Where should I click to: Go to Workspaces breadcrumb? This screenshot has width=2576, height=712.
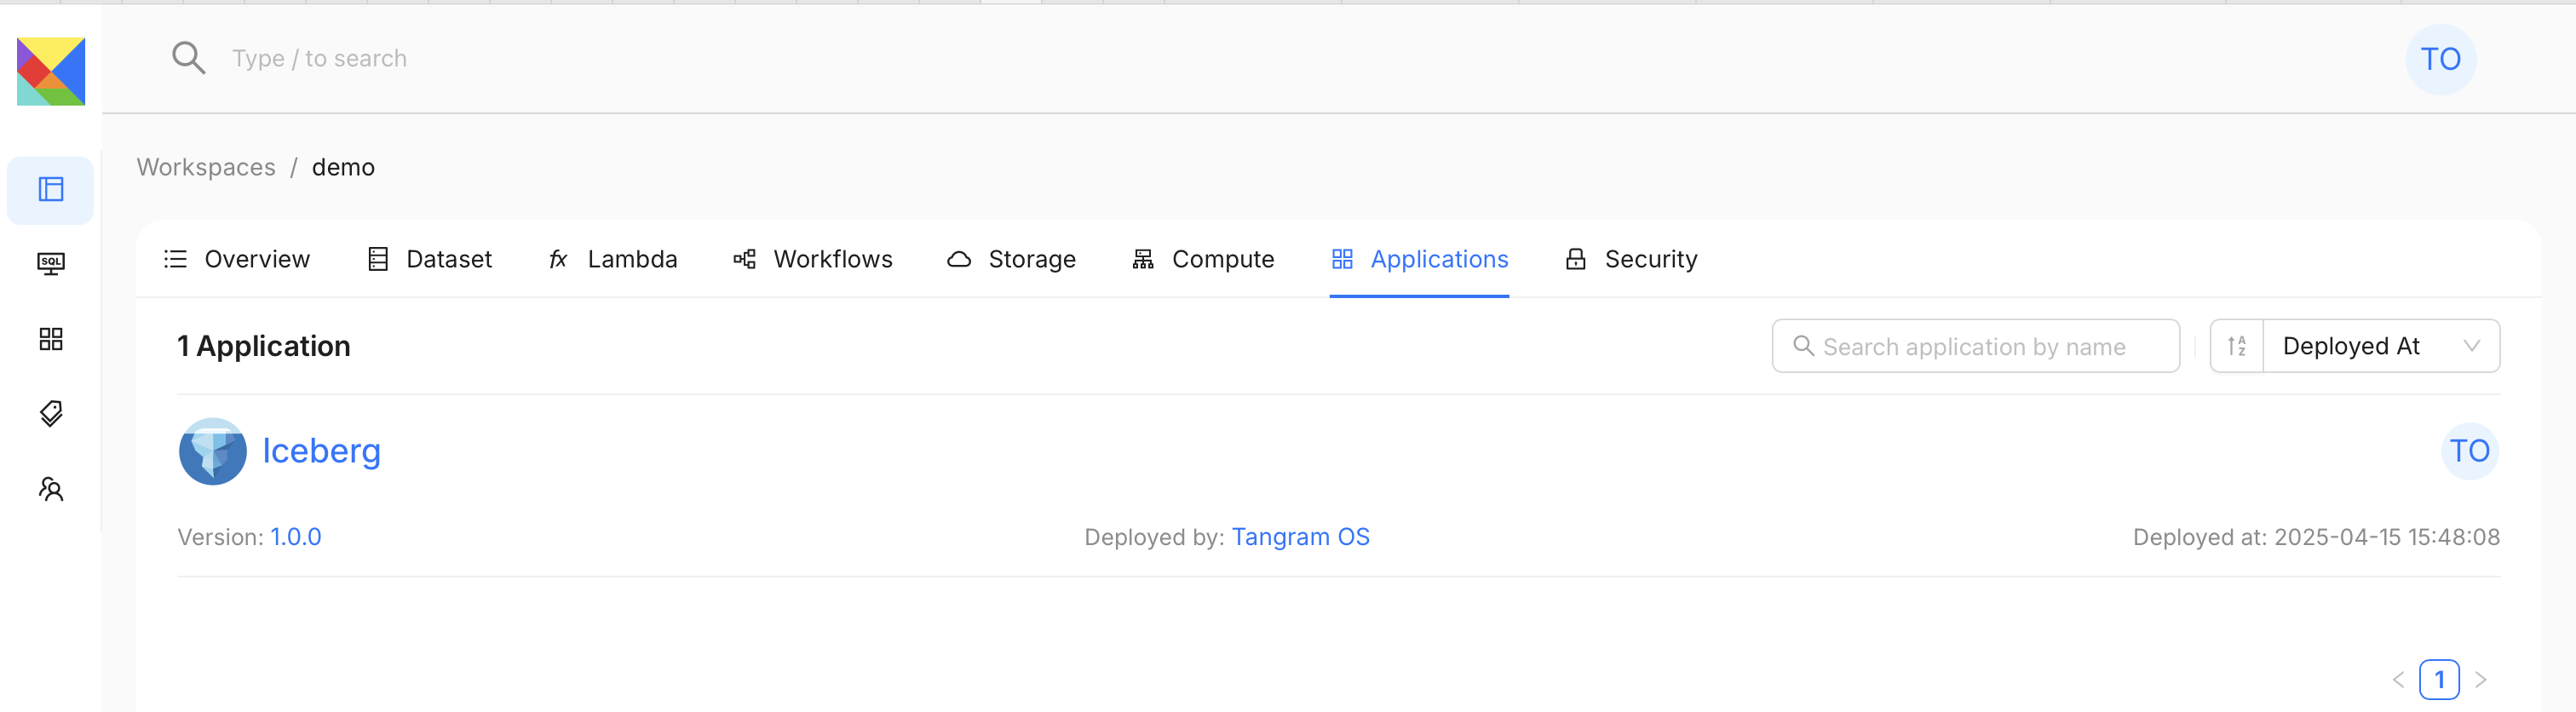click(206, 167)
